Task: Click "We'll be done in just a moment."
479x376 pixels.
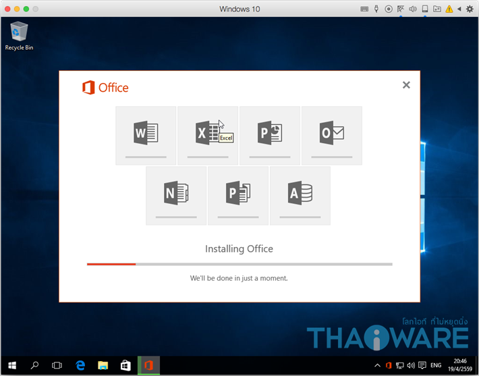Action: (x=239, y=278)
